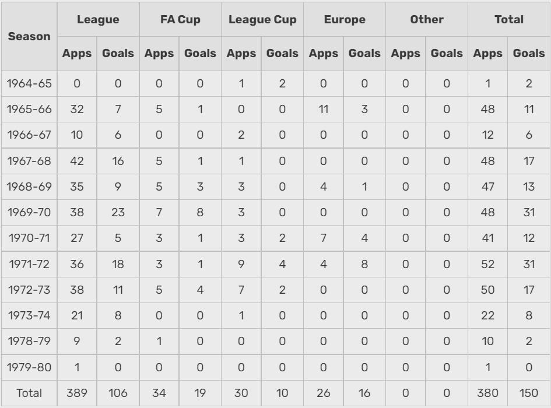Click the Season column header
The width and height of the screenshot is (551, 408).
click(x=29, y=36)
